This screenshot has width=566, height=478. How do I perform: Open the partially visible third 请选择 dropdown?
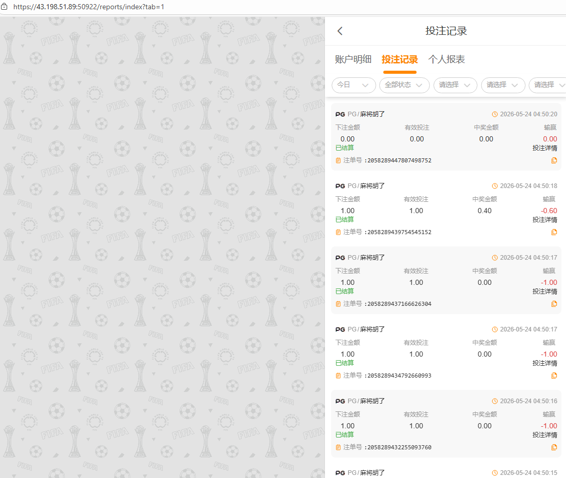click(x=548, y=85)
